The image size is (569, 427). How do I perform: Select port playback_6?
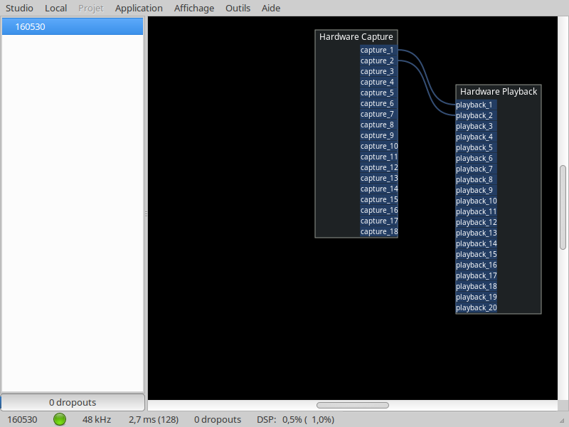tap(476, 158)
